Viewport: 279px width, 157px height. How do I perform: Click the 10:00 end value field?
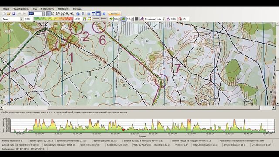click(77, 19)
